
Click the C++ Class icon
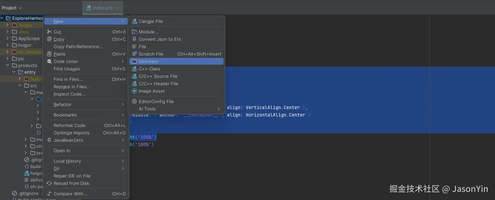(134, 69)
